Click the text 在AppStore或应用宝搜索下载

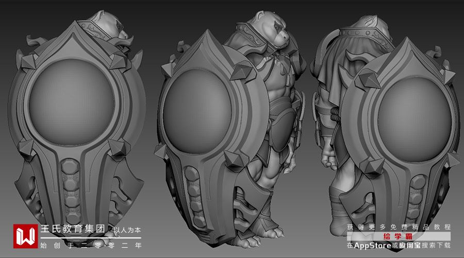(x=399, y=245)
